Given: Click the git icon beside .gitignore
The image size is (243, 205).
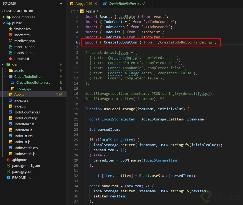Looking at the screenshot, I should pyautogui.click(x=8, y=160).
